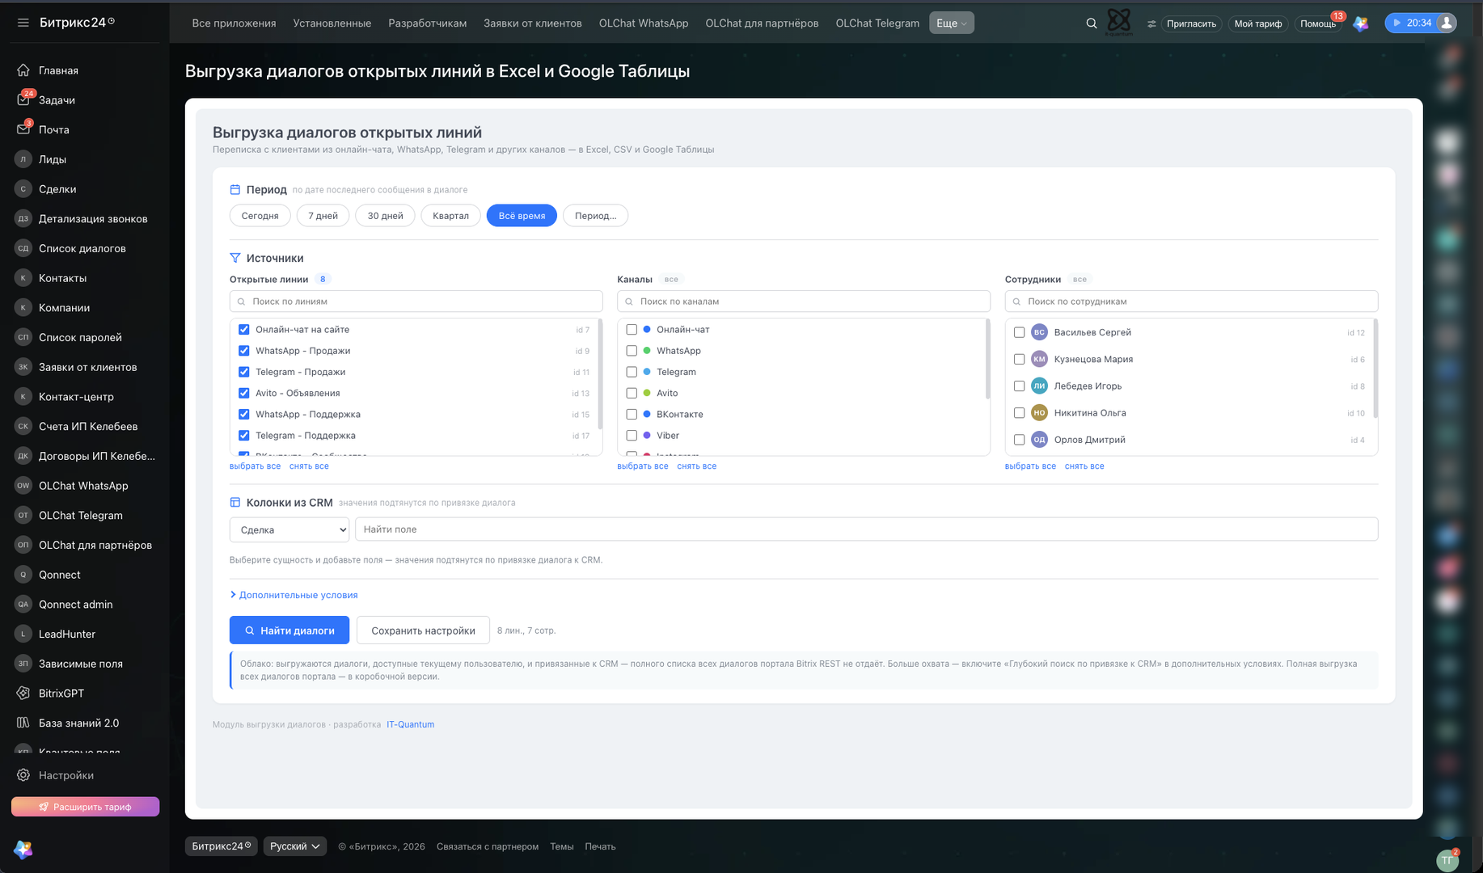Open OLChat WhatsApp sidebar icon

tap(23, 486)
